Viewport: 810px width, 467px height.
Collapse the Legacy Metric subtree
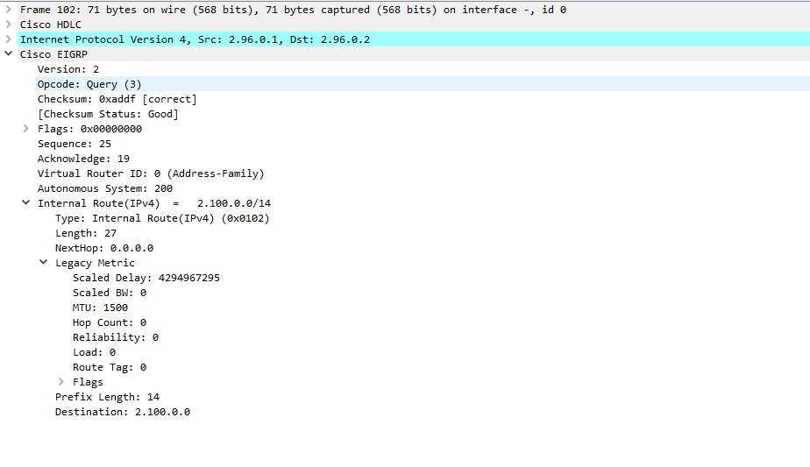(44, 263)
